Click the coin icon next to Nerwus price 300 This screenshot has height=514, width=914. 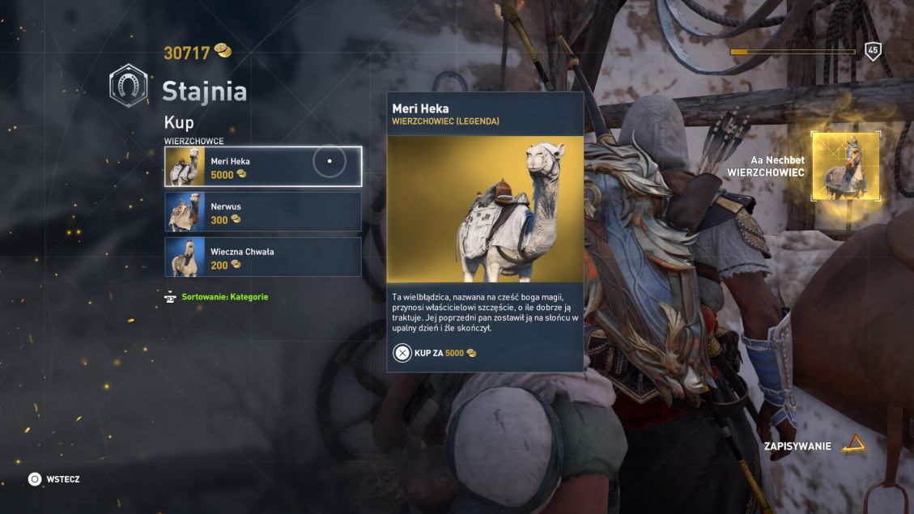[x=236, y=219]
